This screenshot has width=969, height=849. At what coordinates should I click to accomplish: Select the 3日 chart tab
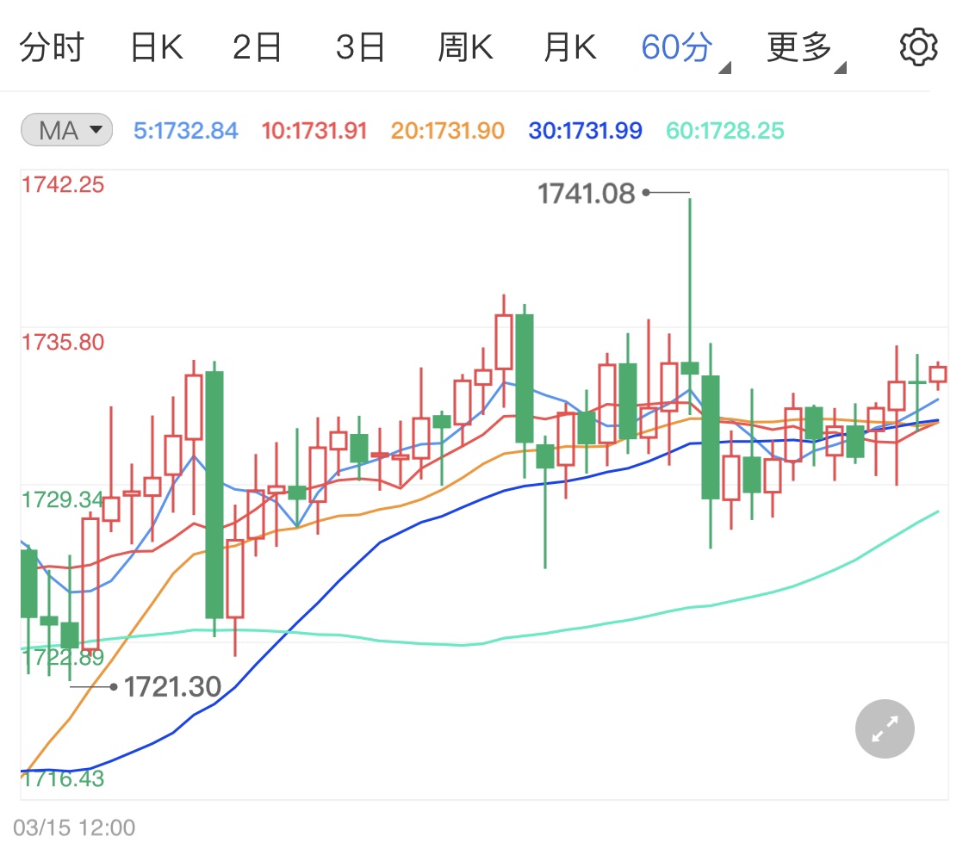tap(360, 47)
